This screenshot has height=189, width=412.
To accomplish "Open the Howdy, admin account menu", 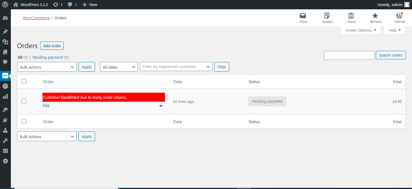I will [390, 5].
